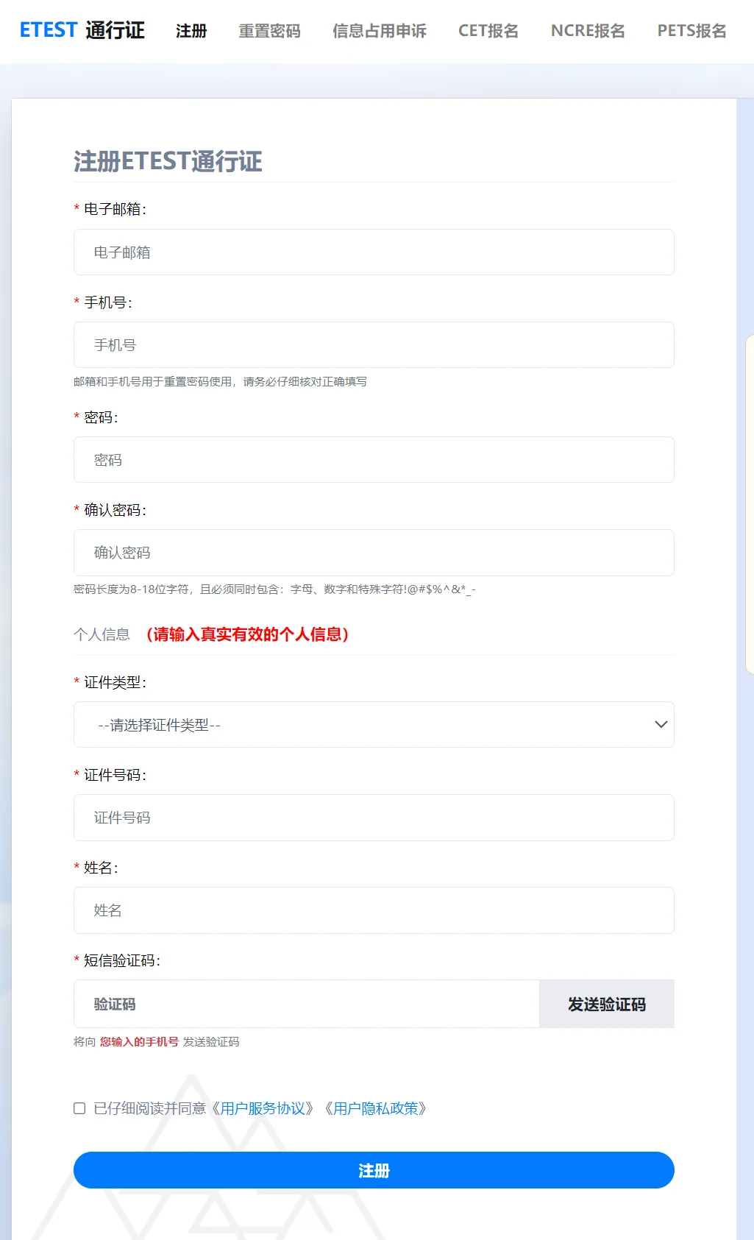
Task: Open the 重置密码 tab
Action: (x=269, y=31)
